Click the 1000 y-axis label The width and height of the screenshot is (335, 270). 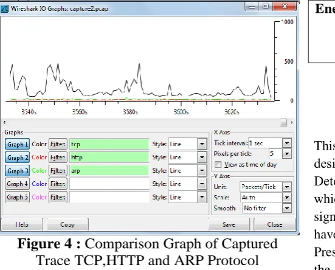click(x=288, y=22)
